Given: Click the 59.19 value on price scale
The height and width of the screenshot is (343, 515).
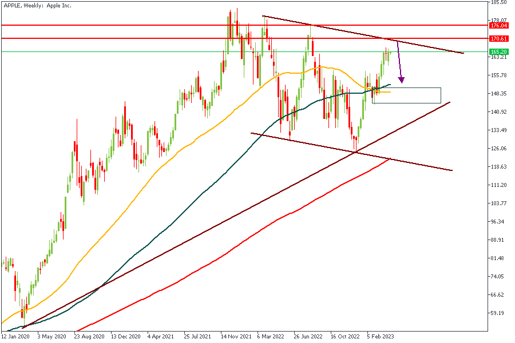Looking at the screenshot, I should click(x=497, y=313).
